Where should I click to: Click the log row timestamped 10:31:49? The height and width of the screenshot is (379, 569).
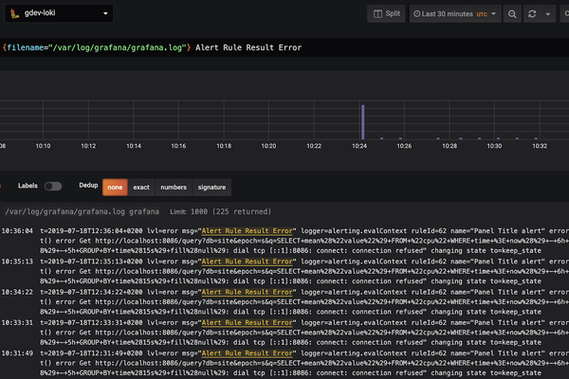coord(284,363)
